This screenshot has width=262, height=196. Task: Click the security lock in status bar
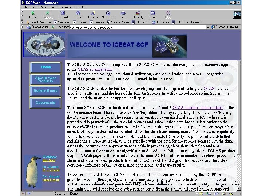coord(23,193)
